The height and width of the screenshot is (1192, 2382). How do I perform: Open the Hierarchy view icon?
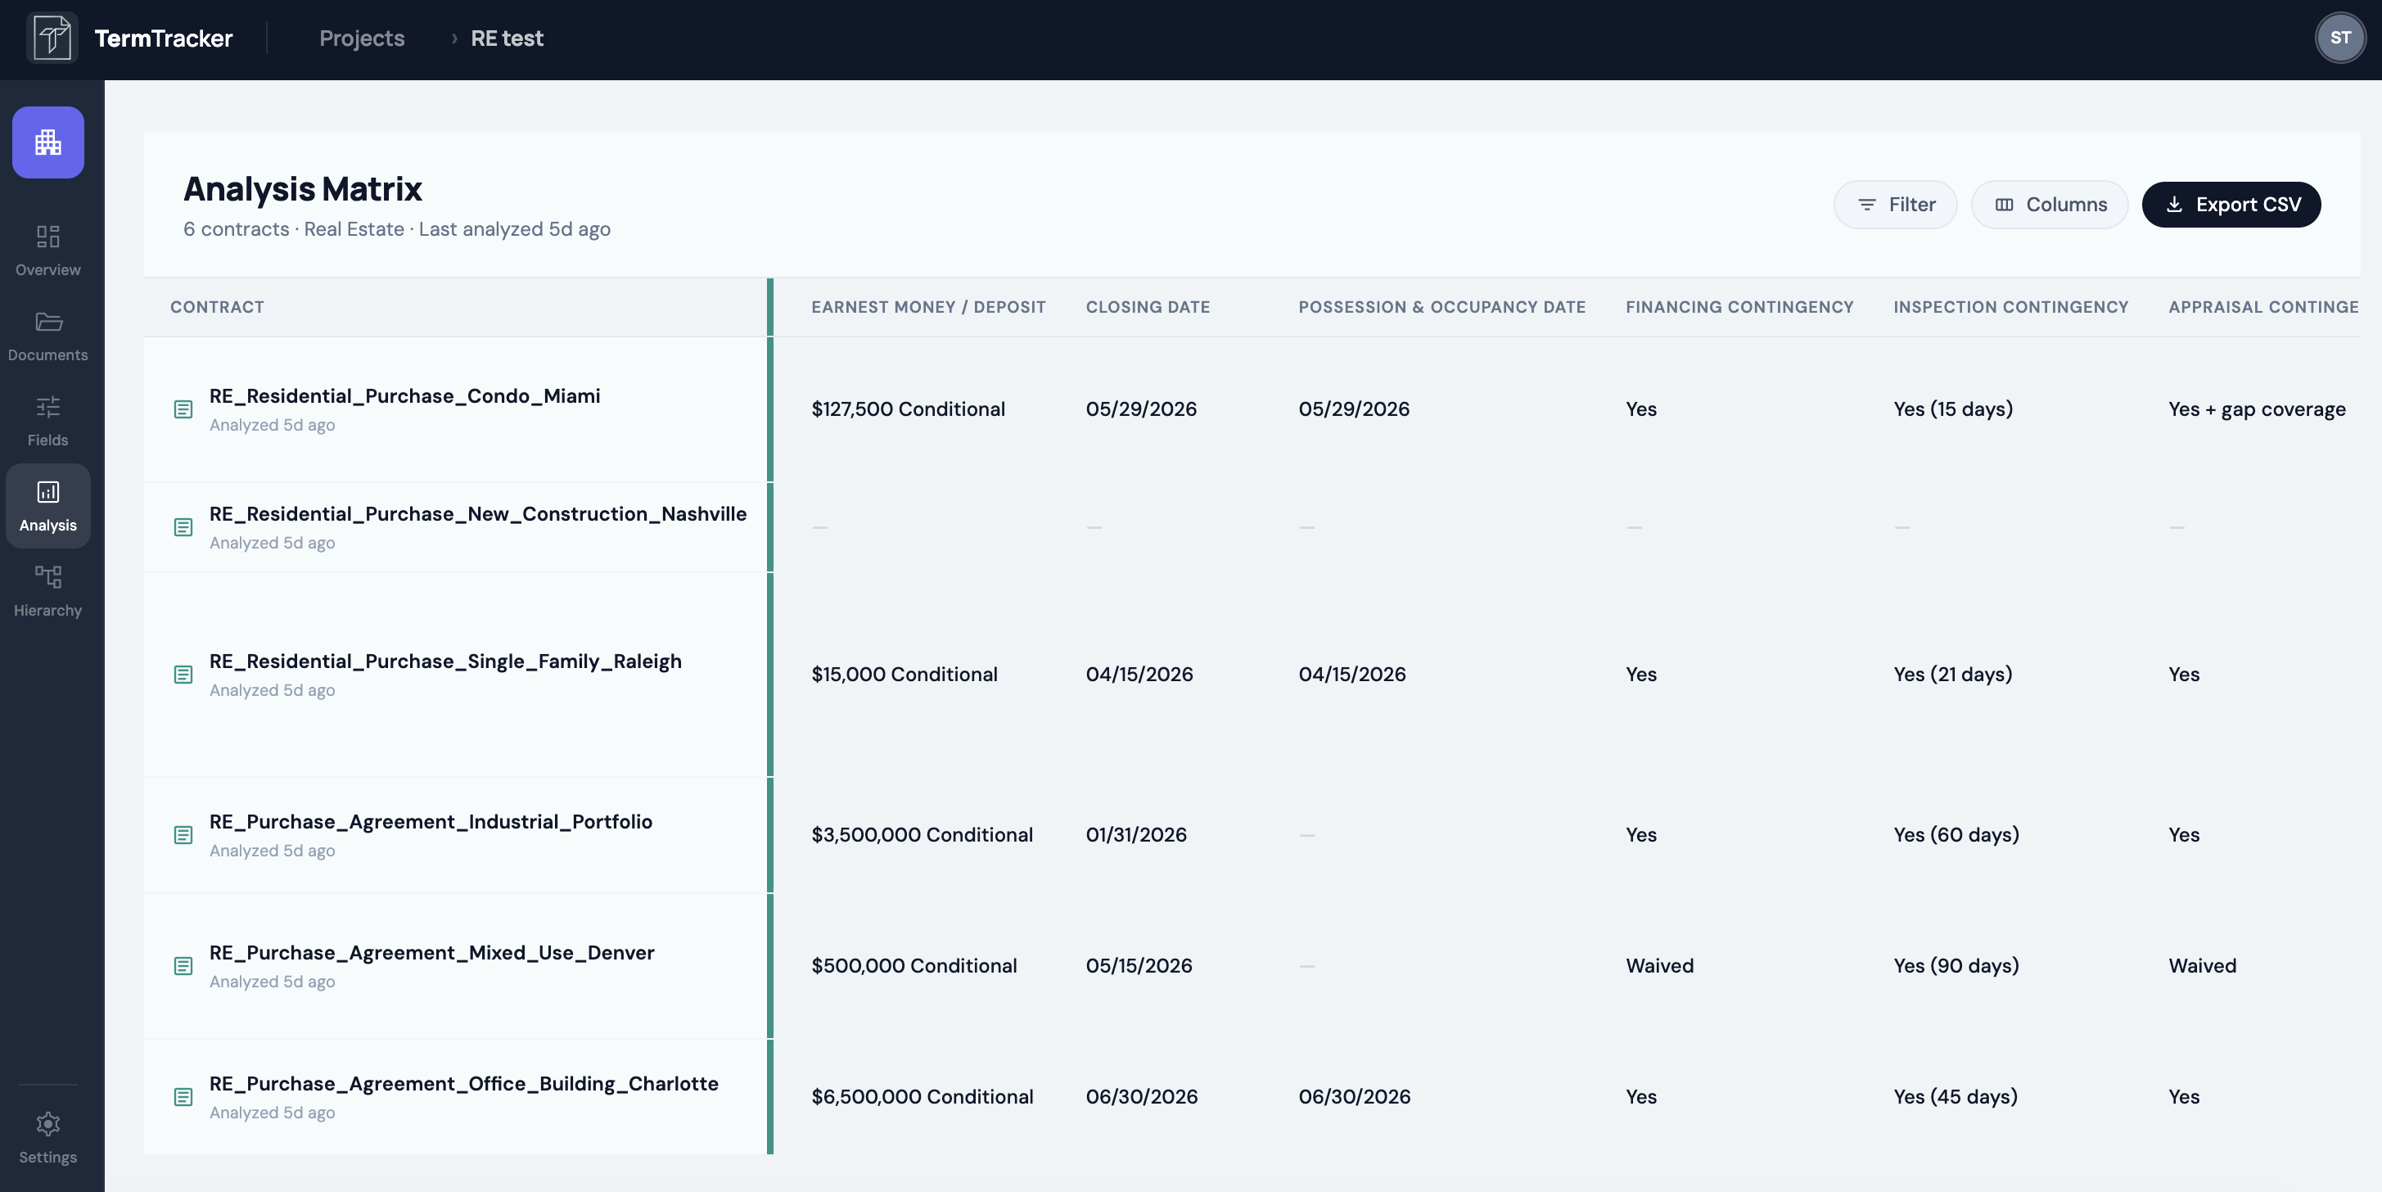click(x=47, y=578)
